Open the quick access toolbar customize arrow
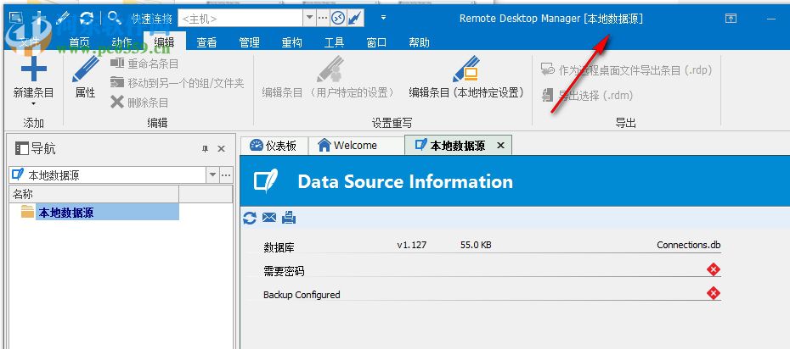Screen dimensions: 790x349 [383, 18]
